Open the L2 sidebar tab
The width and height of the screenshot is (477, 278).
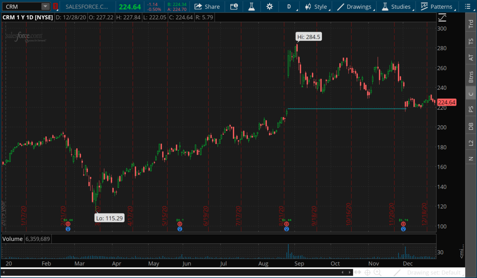point(471,142)
